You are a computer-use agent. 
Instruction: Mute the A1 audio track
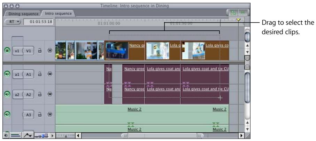pyautogui.click(x=7, y=74)
